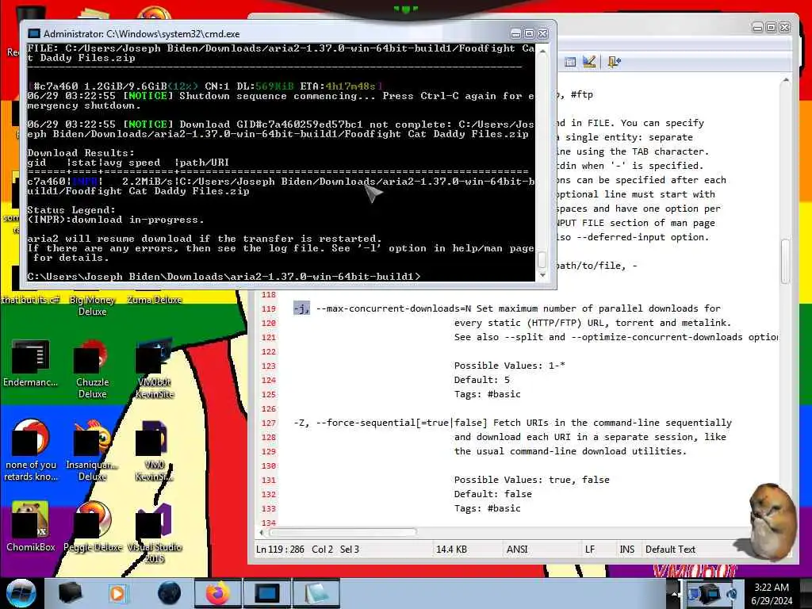This screenshot has height=609, width=812.
Task: Click the select scheme icon in editor toolbar
Action: [570, 62]
